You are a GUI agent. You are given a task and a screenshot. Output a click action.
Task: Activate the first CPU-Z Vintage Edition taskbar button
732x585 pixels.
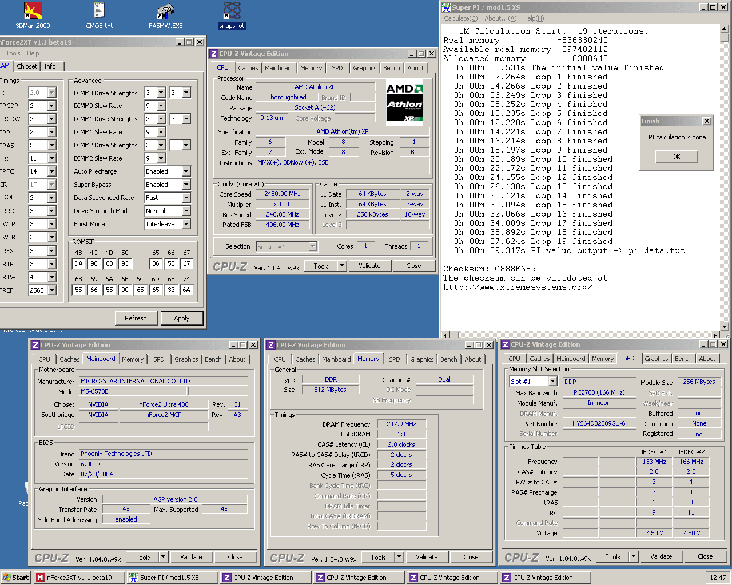266,578
